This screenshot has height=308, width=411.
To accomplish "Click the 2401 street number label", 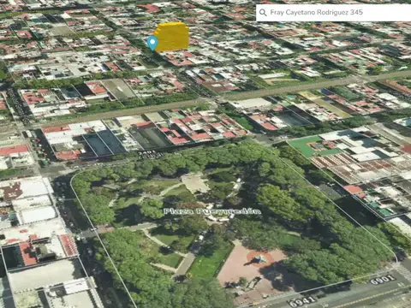I will 146,152.
